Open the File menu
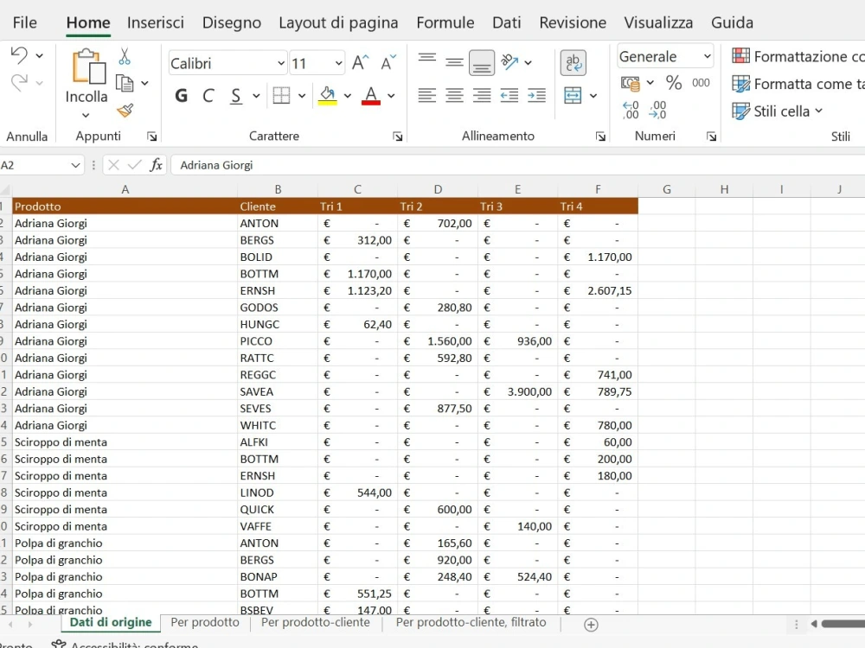The height and width of the screenshot is (648, 865). pyautogui.click(x=25, y=22)
